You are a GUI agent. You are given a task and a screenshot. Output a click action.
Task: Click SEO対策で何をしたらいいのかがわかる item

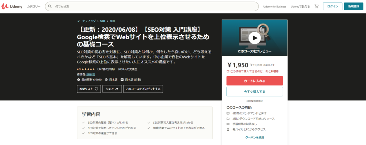pos(112,128)
